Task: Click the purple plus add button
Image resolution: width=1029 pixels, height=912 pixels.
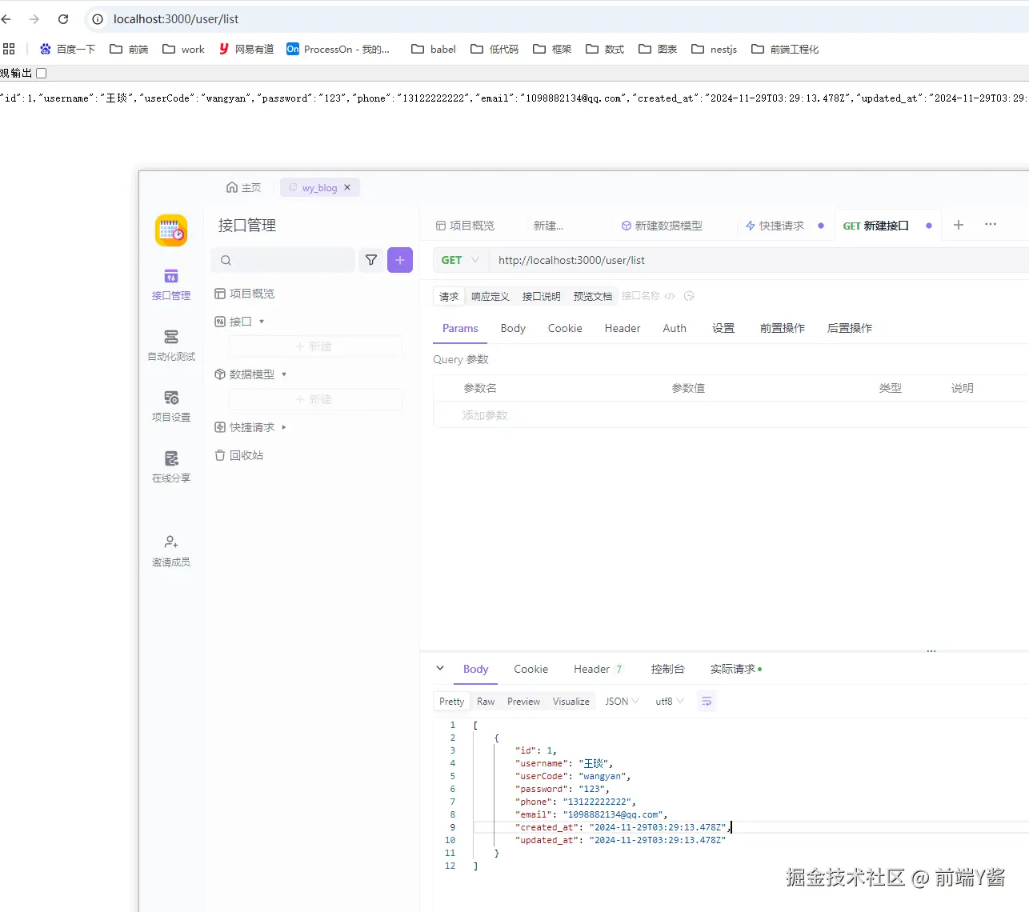Action: tap(400, 260)
